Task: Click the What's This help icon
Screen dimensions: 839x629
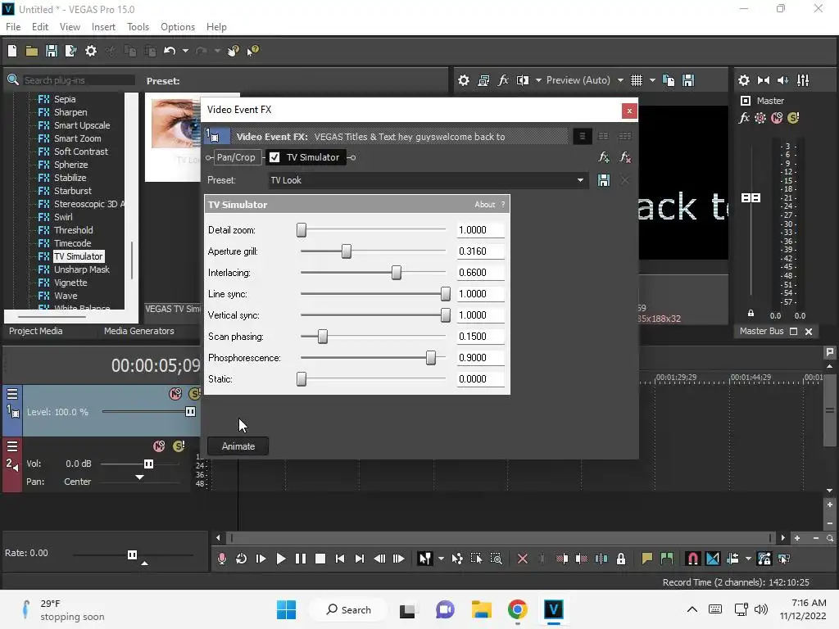Action: pyautogui.click(x=252, y=51)
